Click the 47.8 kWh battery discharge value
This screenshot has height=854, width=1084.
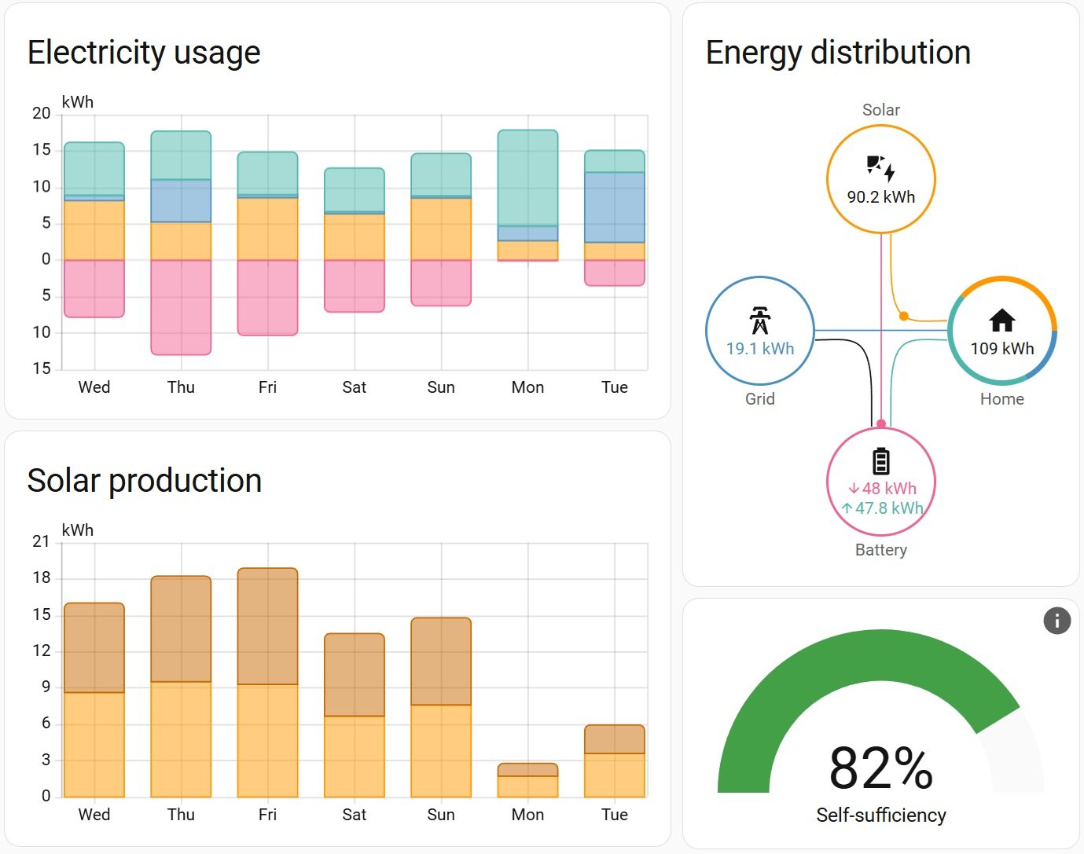[882, 508]
